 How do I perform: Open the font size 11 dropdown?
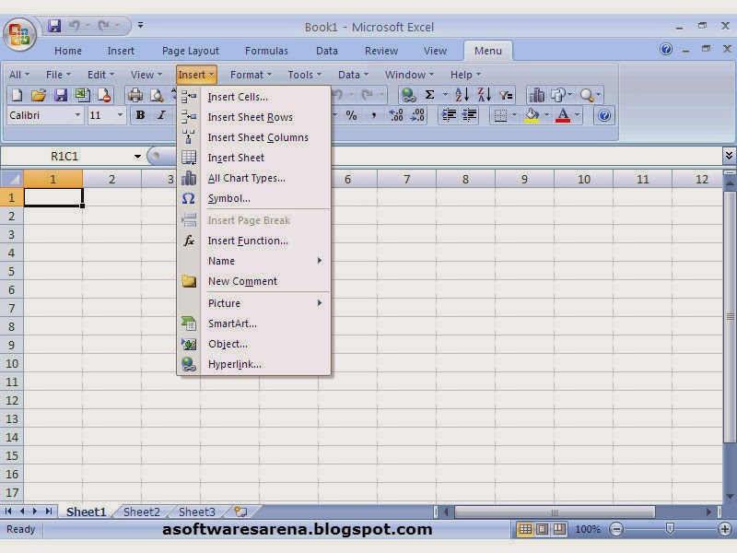pos(120,115)
